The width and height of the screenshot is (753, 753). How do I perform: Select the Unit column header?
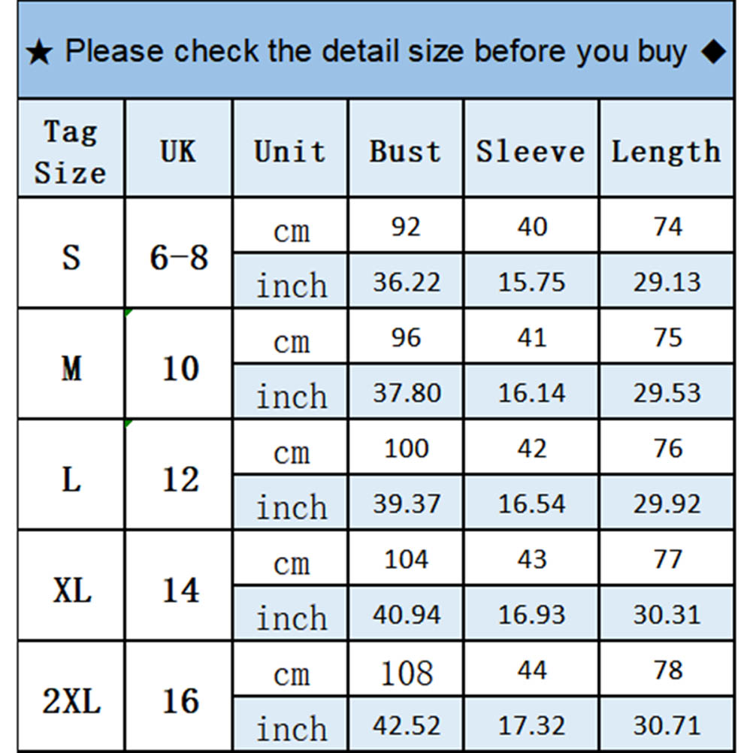point(290,151)
